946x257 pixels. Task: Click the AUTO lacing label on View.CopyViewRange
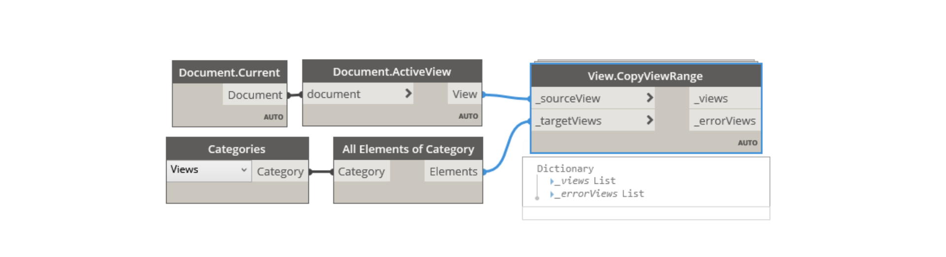(x=747, y=143)
